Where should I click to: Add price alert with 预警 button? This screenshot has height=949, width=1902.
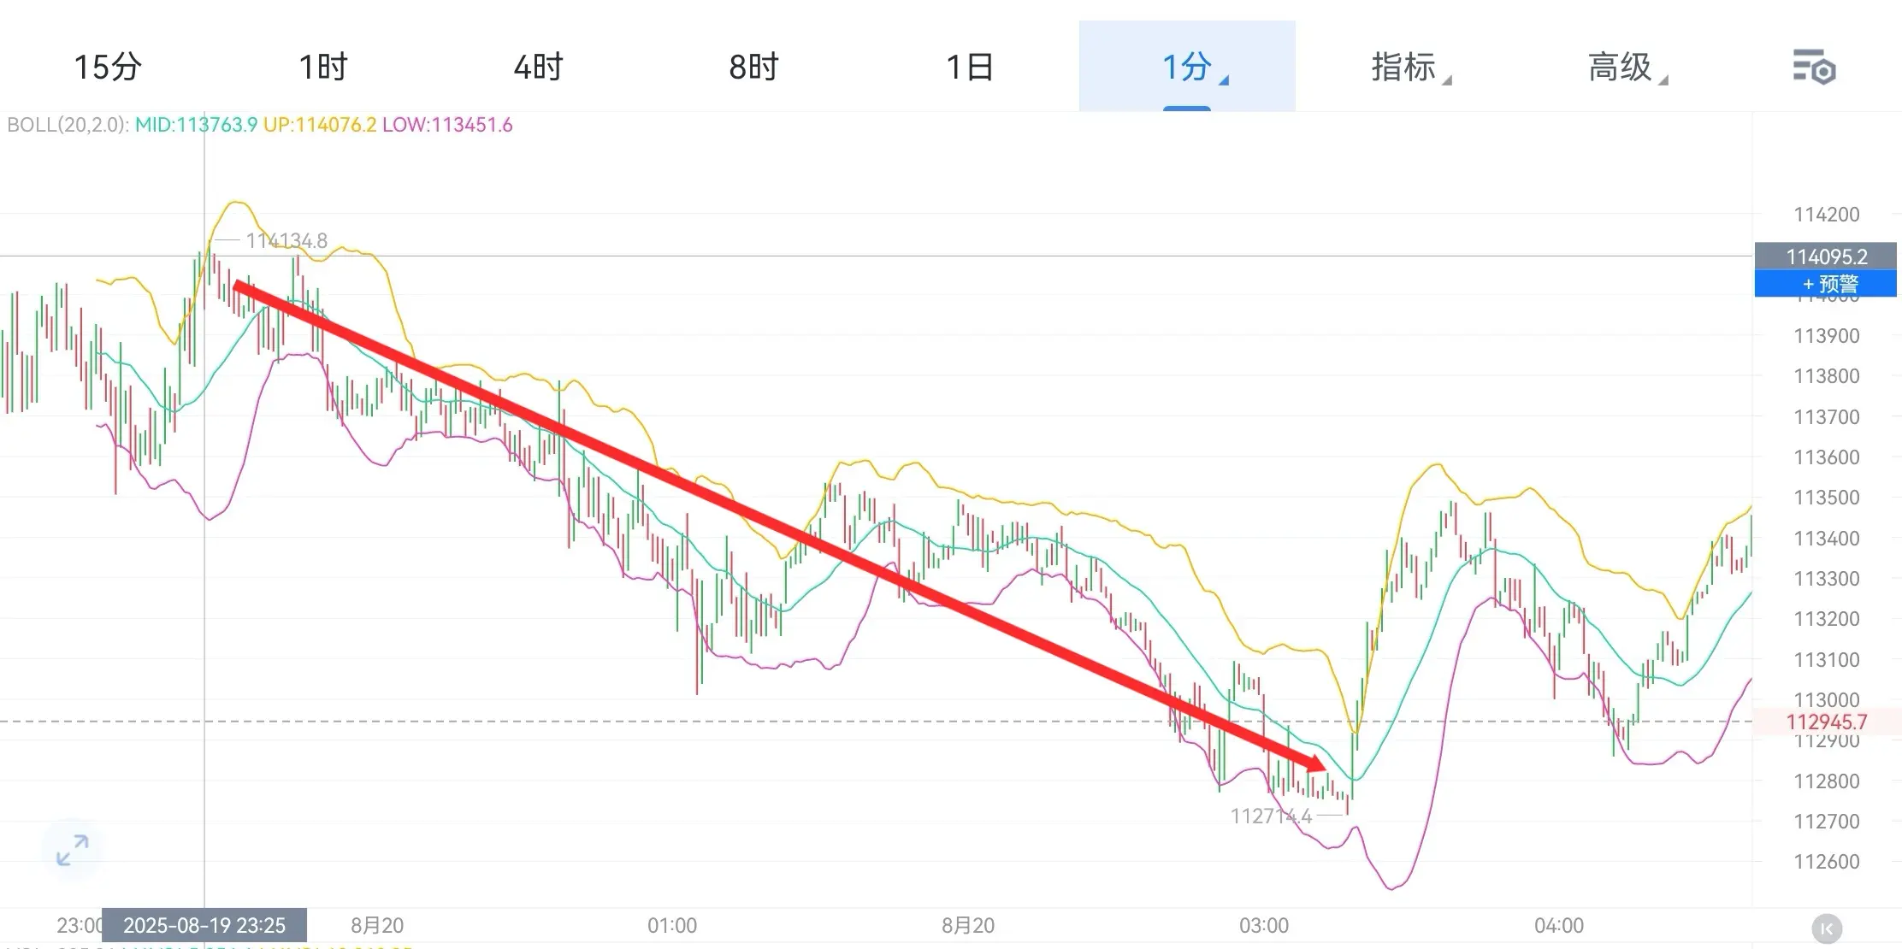1825,284
